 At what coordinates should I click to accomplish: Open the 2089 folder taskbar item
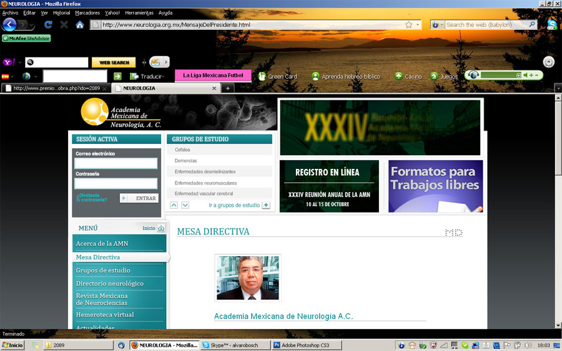click(78, 345)
